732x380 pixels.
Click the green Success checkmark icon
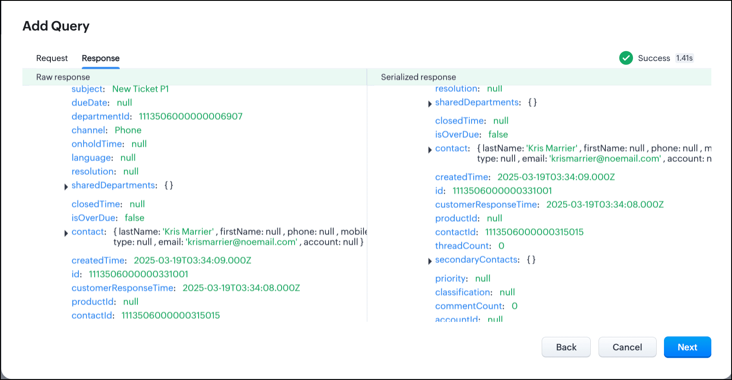point(626,58)
